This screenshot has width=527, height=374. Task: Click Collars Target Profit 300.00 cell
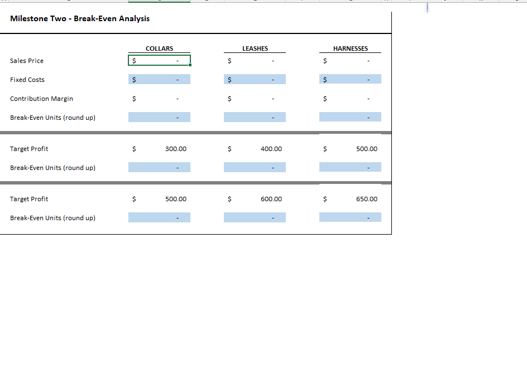point(159,149)
